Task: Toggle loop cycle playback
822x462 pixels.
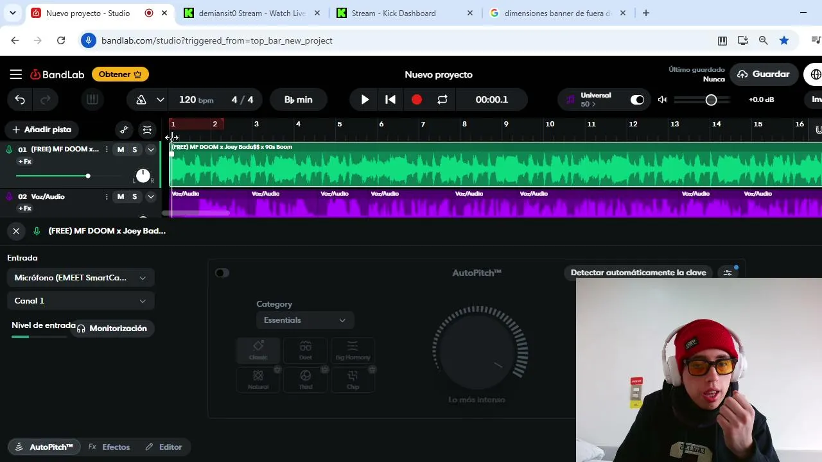Action: click(x=442, y=99)
